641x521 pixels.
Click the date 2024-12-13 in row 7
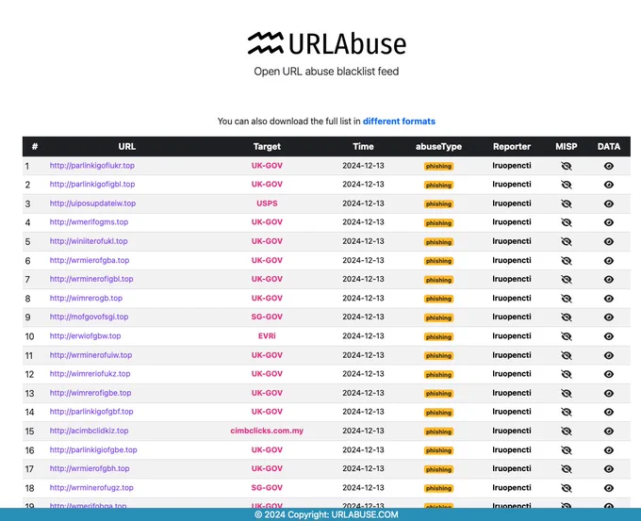[x=363, y=279]
